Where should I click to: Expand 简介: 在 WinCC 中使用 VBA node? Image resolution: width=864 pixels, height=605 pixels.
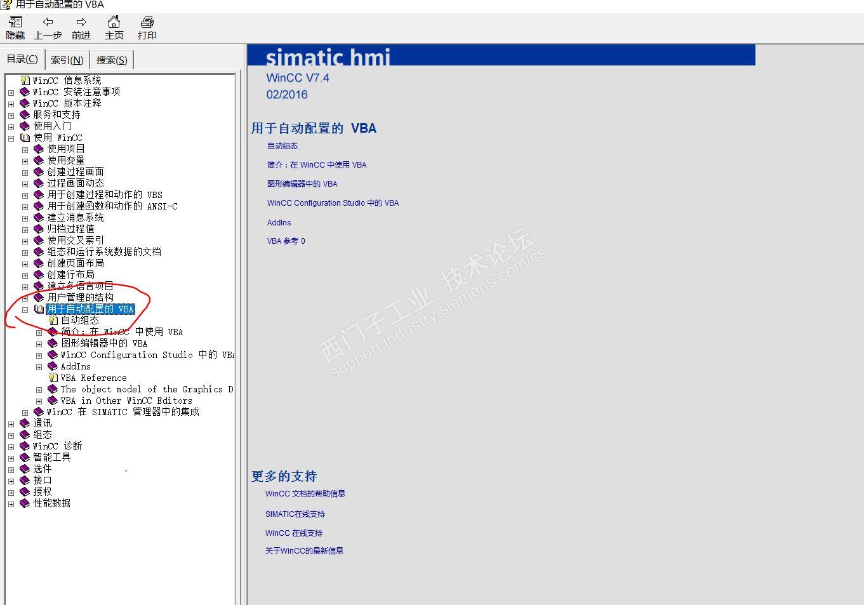coord(39,333)
